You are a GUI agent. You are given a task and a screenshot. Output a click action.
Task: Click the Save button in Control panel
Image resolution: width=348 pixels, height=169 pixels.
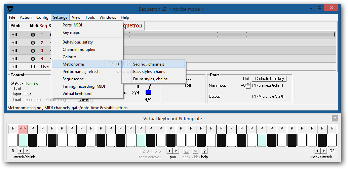(84, 99)
